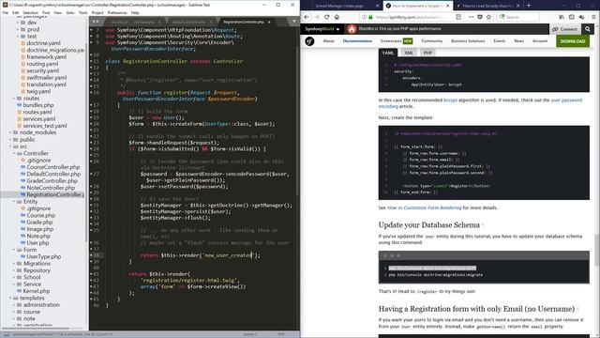Go to Firefox home page icon

click(x=337, y=17)
